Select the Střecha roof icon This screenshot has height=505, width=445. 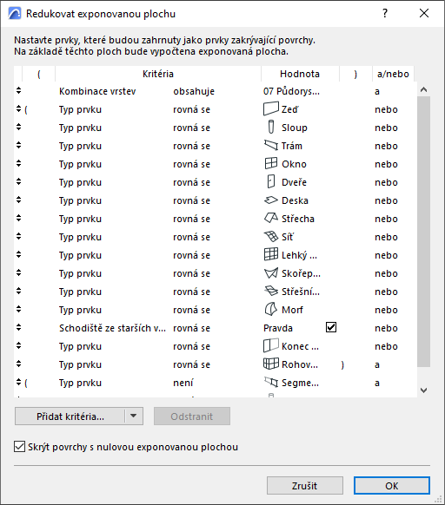(271, 218)
